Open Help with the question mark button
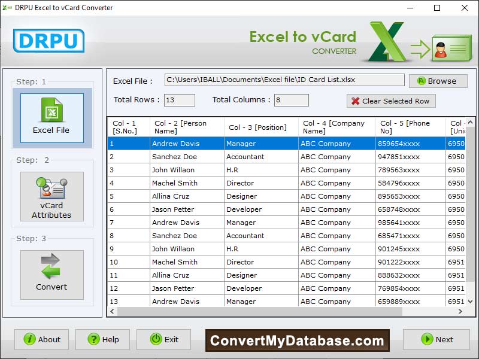 103,339
